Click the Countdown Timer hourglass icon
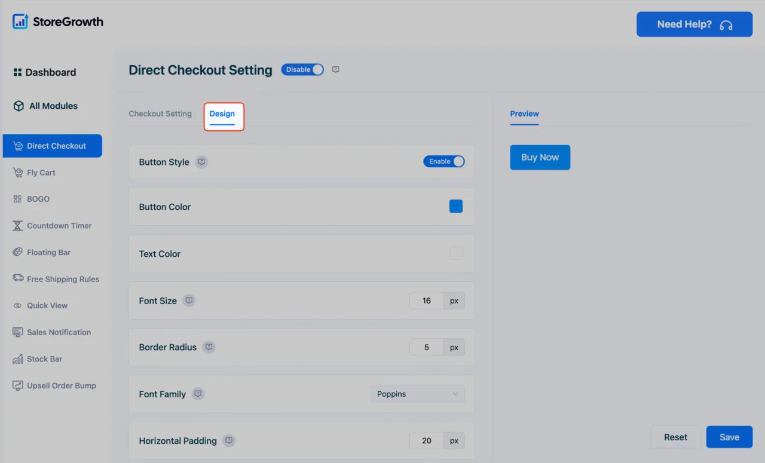Screen dimensions: 765x463 (x=17, y=226)
